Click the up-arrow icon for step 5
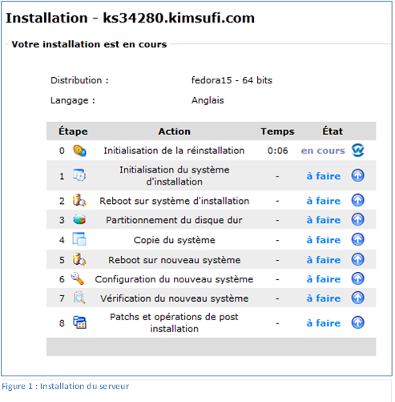The image size is (395, 402). 357,259
